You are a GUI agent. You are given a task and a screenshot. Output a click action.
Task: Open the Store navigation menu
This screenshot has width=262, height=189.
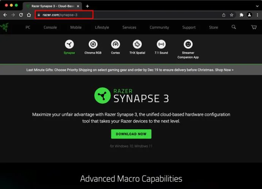(x=213, y=27)
